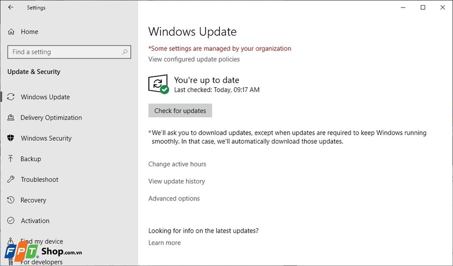Click the Windows Security shield icon
This screenshot has width=453, height=266.
(x=11, y=138)
